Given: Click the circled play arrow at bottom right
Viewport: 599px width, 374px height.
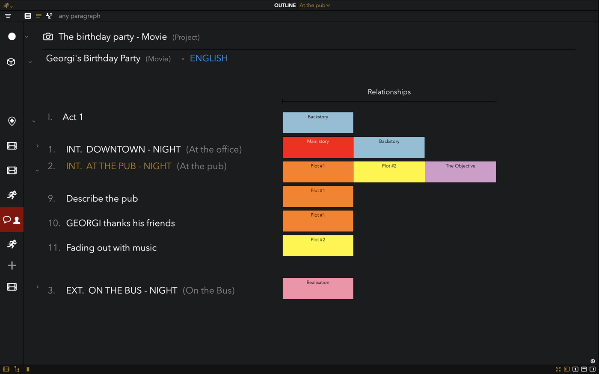Looking at the screenshot, I should (x=593, y=361).
